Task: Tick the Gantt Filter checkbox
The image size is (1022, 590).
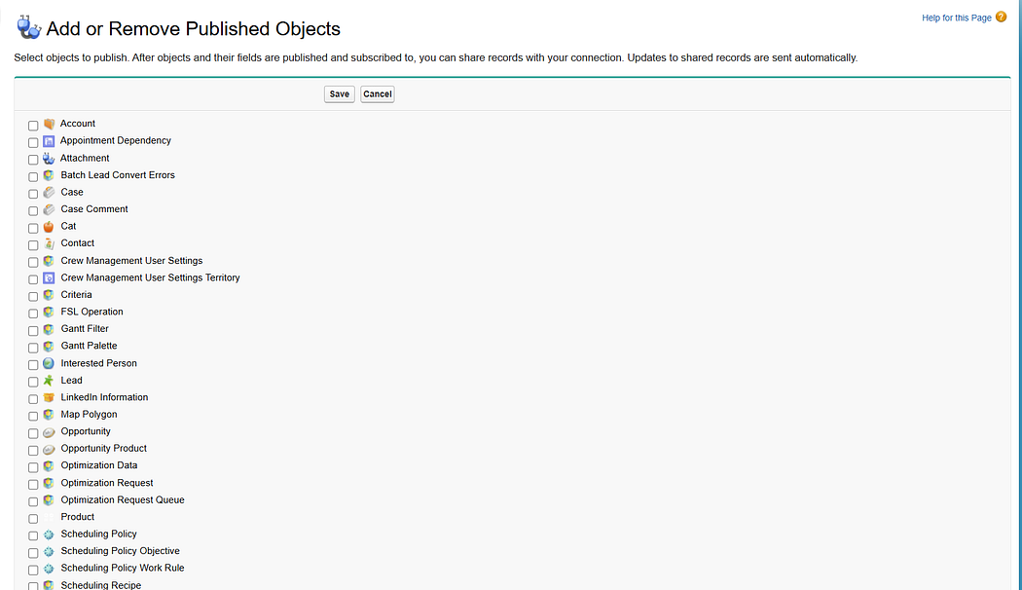Action: coord(33,331)
